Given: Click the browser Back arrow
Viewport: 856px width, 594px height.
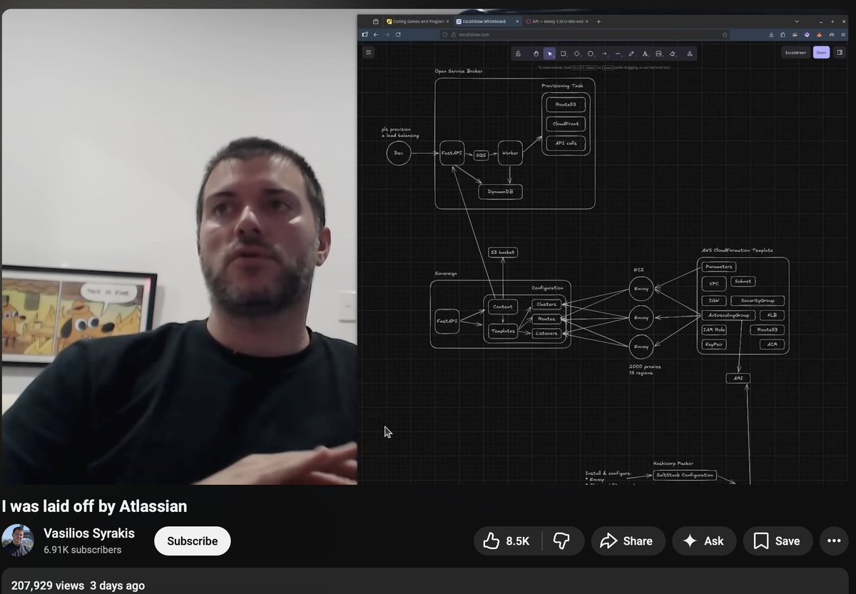Looking at the screenshot, I should pyautogui.click(x=376, y=34).
